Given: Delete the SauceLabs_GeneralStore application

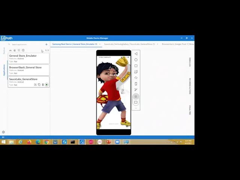Looking at the screenshot, I should pos(43,85).
